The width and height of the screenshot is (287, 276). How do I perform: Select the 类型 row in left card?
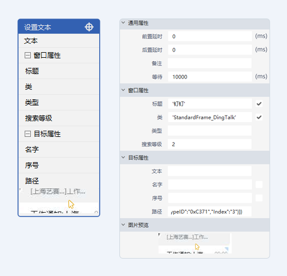point(59,103)
